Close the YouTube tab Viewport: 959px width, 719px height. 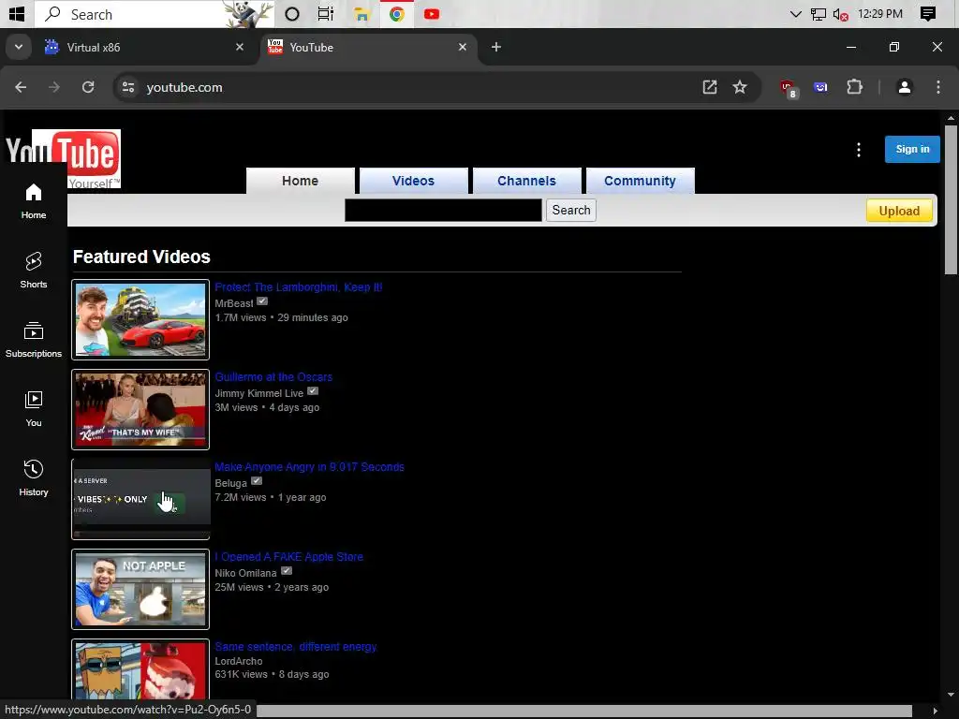pyautogui.click(x=463, y=47)
